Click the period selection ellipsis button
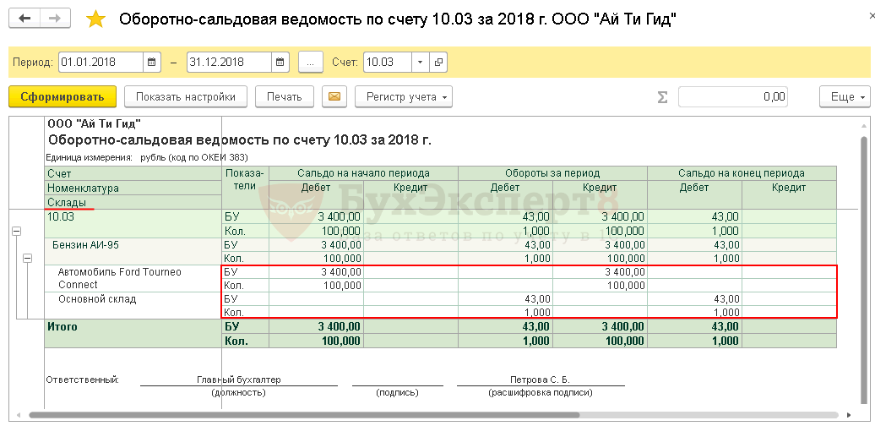This screenshot has height=426, width=875. (x=311, y=63)
